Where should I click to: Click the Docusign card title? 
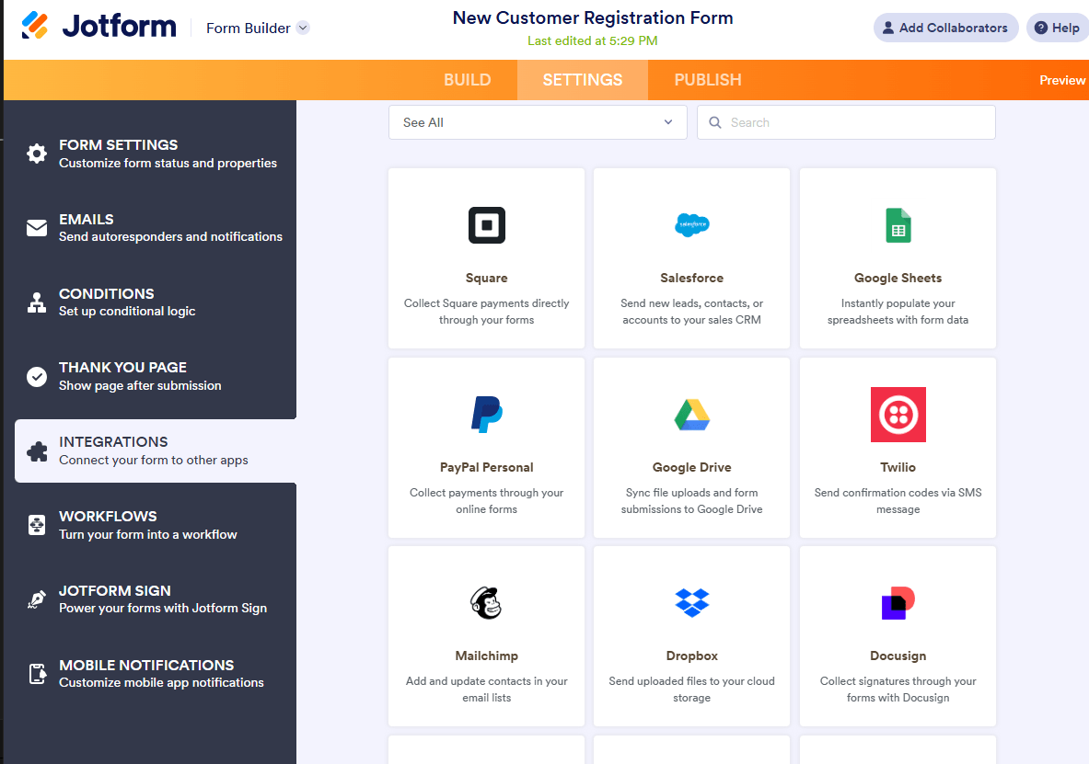click(x=898, y=656)
